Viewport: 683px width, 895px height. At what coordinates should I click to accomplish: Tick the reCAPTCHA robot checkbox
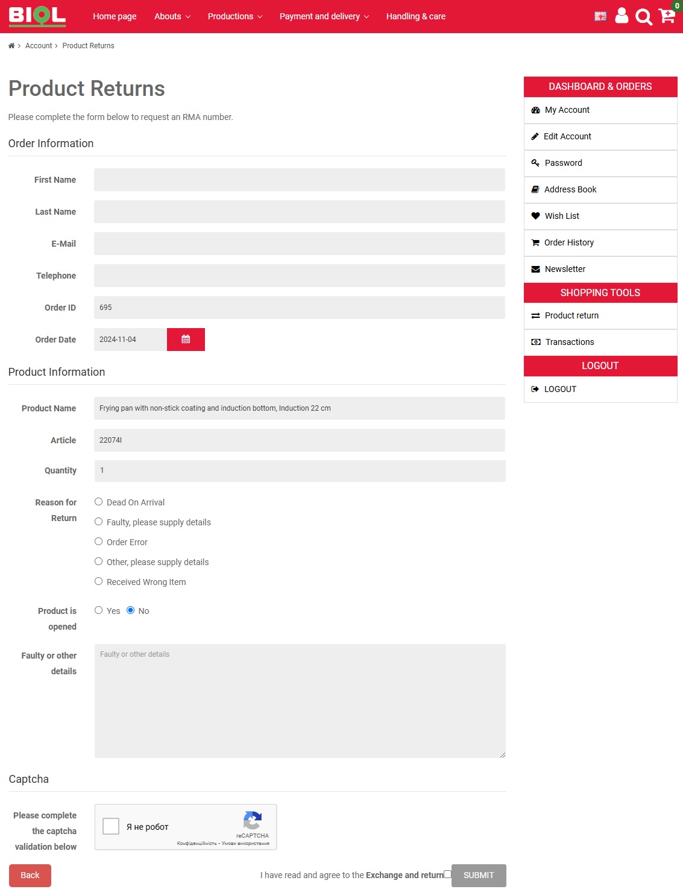(x=111, y=826)
